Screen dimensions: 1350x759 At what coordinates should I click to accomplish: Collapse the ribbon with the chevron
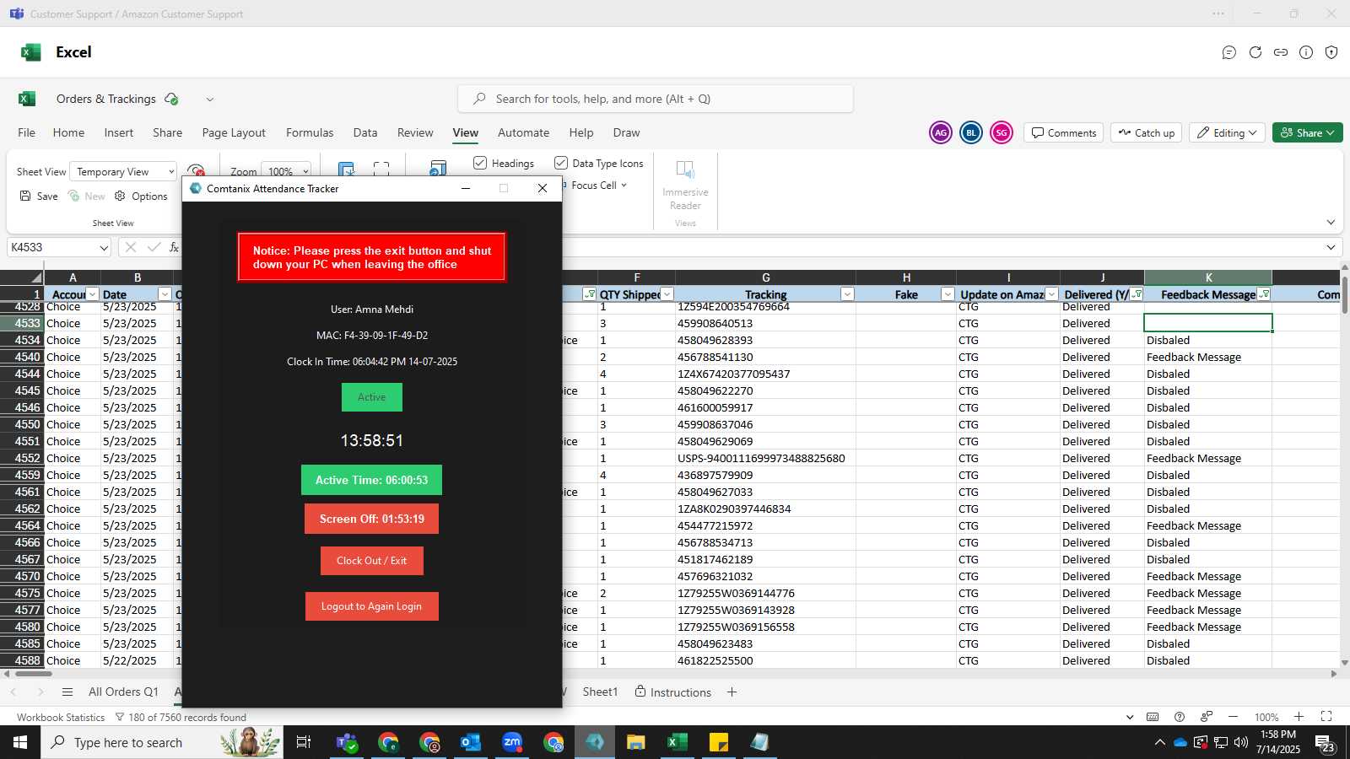coord(1331,223)
